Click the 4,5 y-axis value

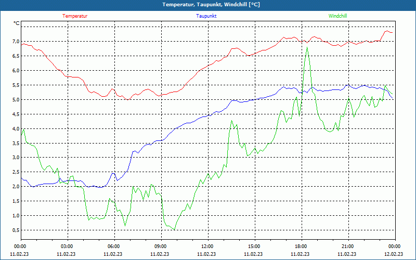16,114
